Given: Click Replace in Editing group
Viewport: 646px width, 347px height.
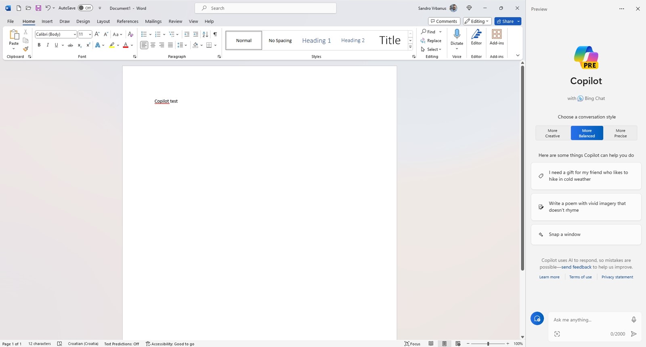Looking at the screenshot, I should point(431,41).
